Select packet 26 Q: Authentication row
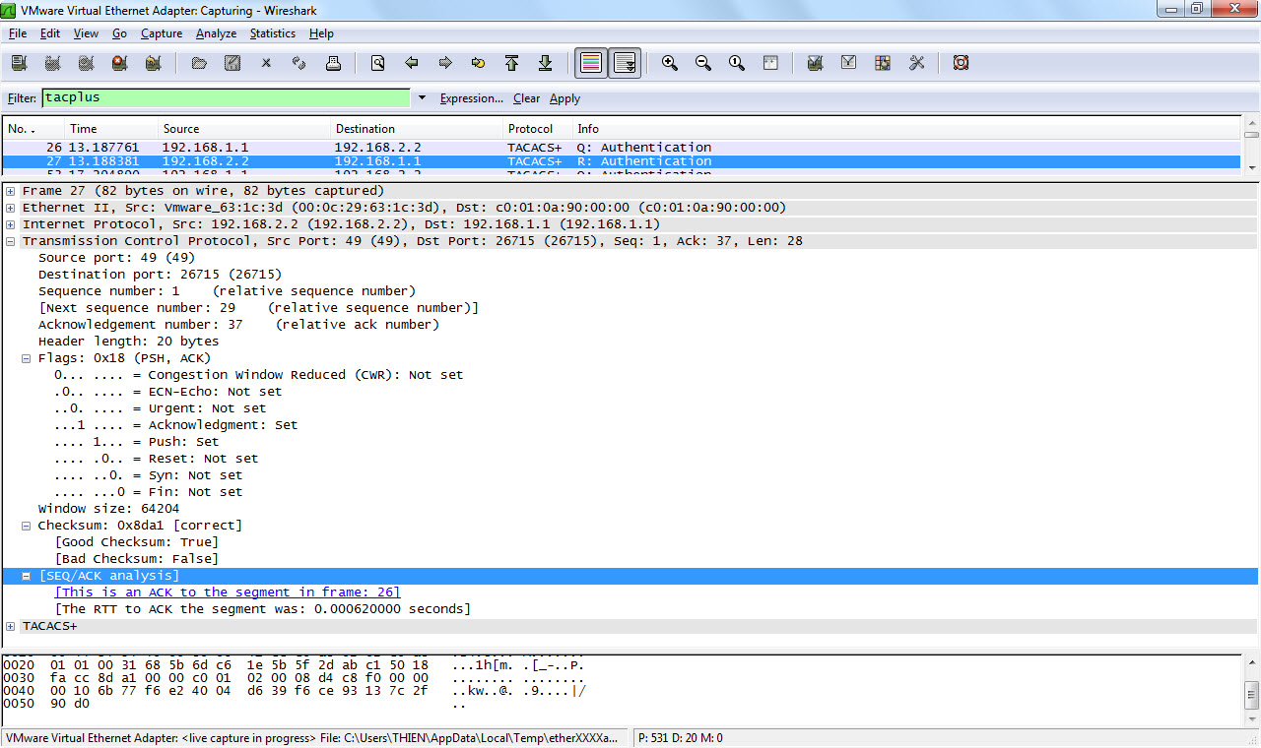Screen dimensions: 1261x748 click(394, 148)
